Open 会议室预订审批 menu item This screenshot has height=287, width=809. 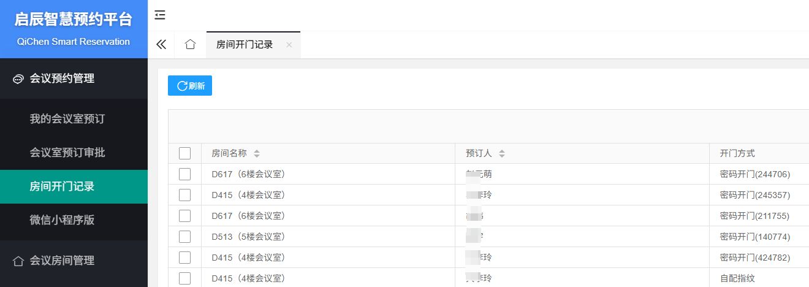(67, 153)
